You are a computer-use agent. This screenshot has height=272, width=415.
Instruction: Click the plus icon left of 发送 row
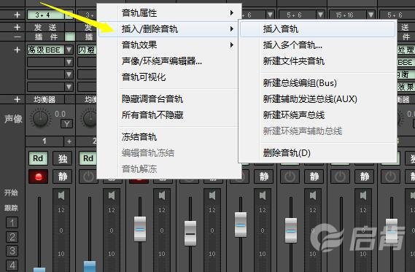coord(18,27)
